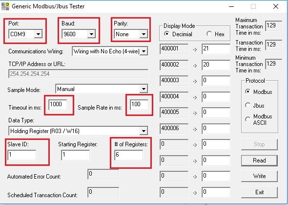This screenshot has height=205, width=288.
Task: Click the 400003 register address box
Action: tap(174, 81)
